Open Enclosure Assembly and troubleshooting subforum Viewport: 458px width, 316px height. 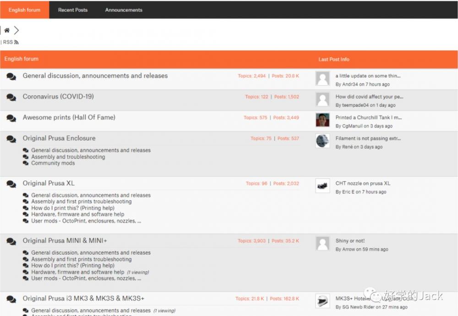click(x=68, y=157)
